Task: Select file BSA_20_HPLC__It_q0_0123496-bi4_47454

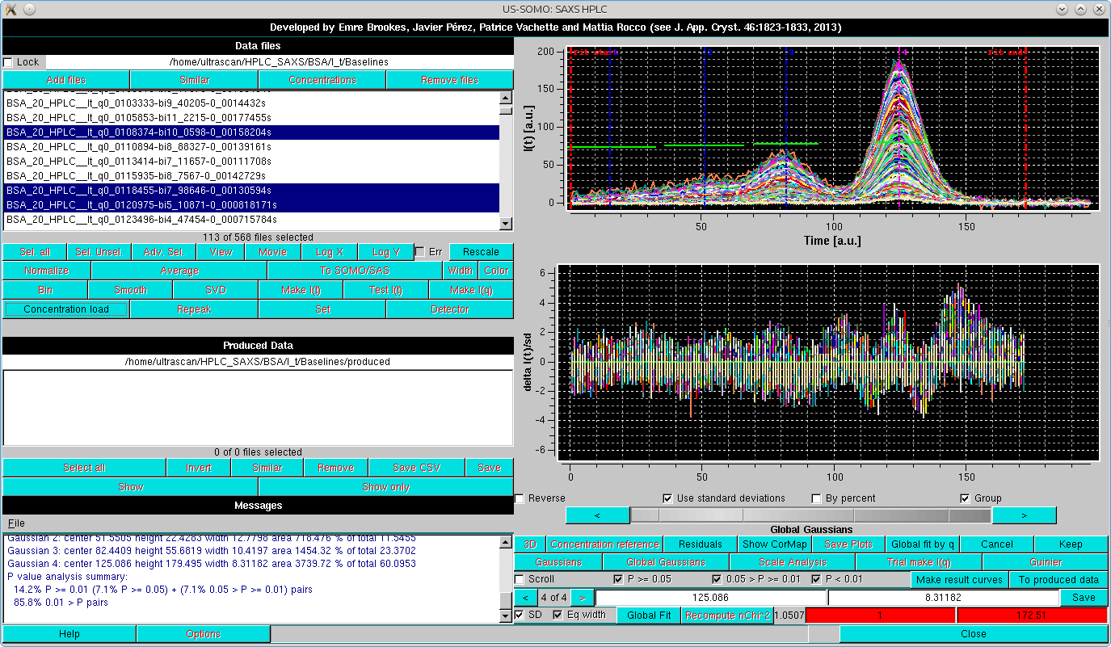Action: point(251,220)
